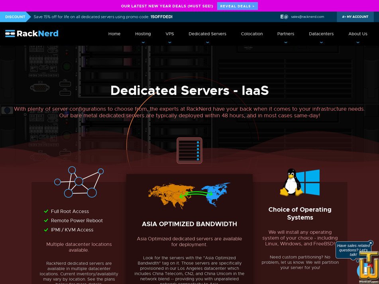Open the Colocation navigation item

tap(252, 34)
